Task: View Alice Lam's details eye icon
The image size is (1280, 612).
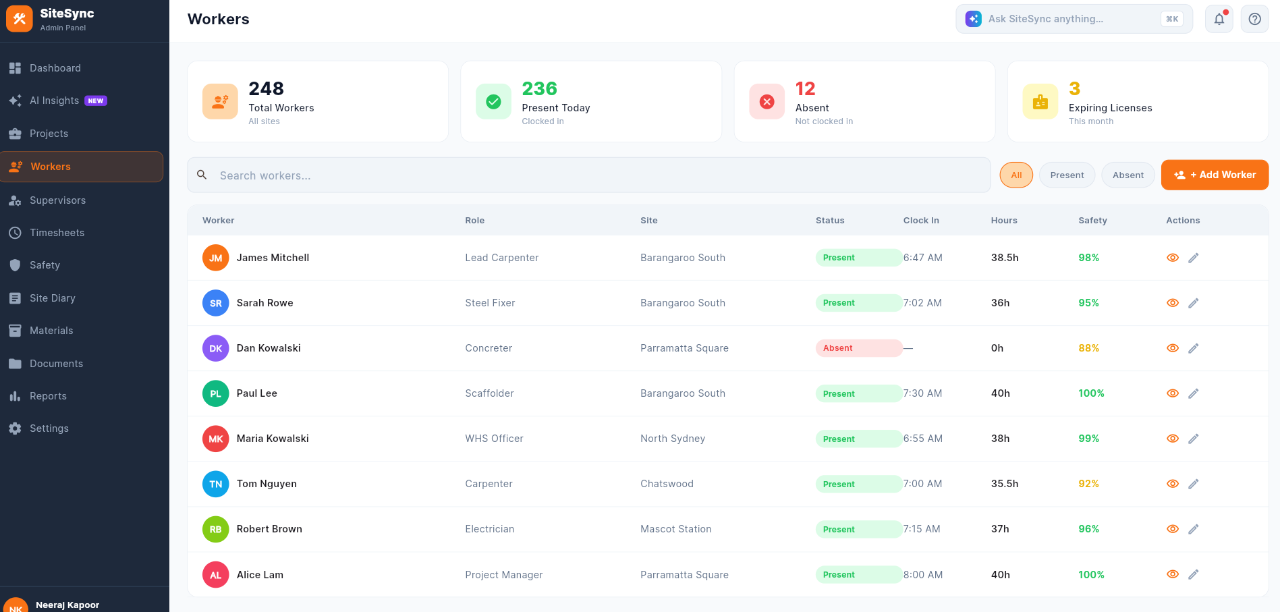Action: (x=1173, y=574)
